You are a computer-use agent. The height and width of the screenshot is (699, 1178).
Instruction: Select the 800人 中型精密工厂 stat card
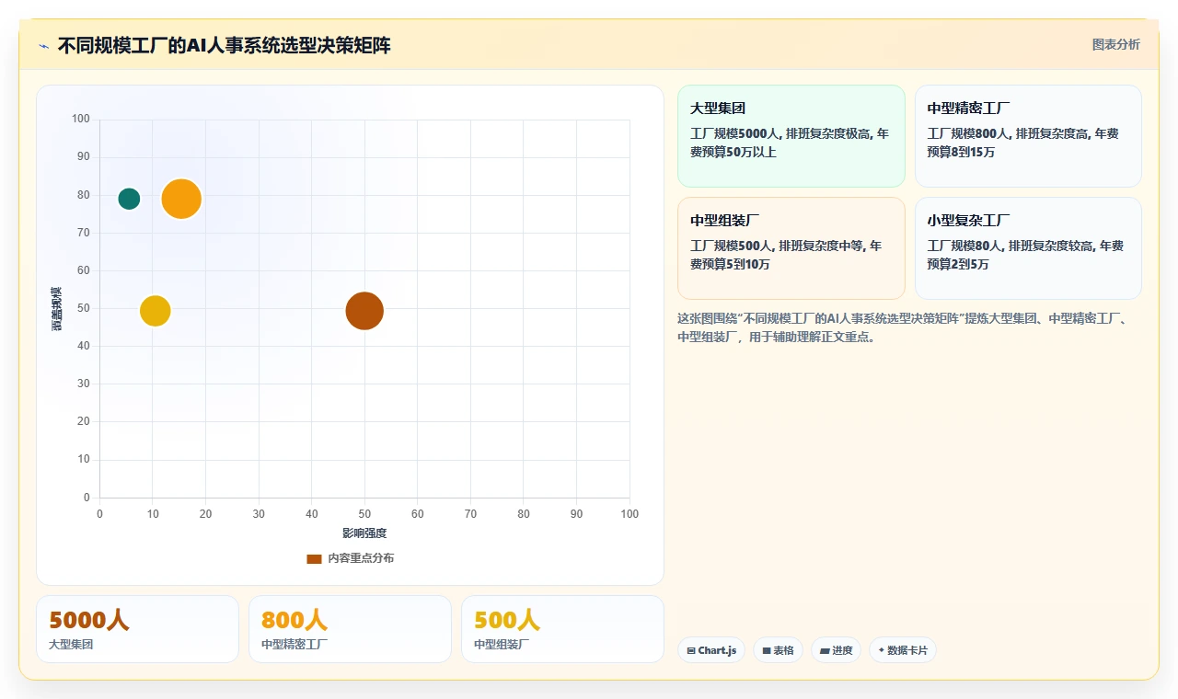(350, 629)
